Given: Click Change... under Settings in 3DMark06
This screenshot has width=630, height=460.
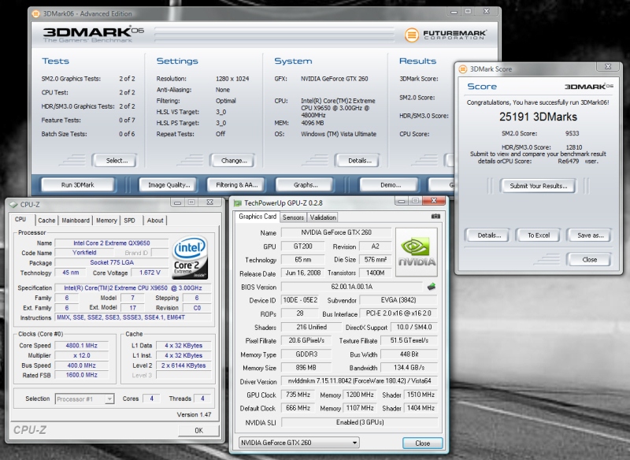Looking at the screenshot, I should (232, 161).
